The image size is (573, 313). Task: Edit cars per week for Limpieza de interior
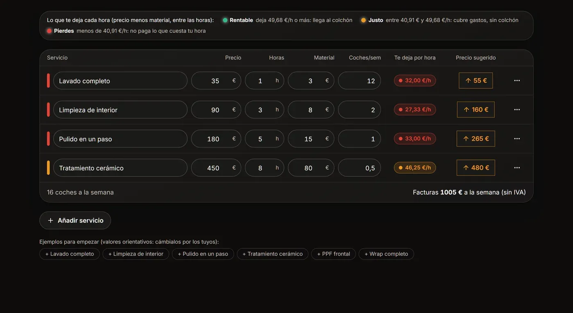(359, 110)
